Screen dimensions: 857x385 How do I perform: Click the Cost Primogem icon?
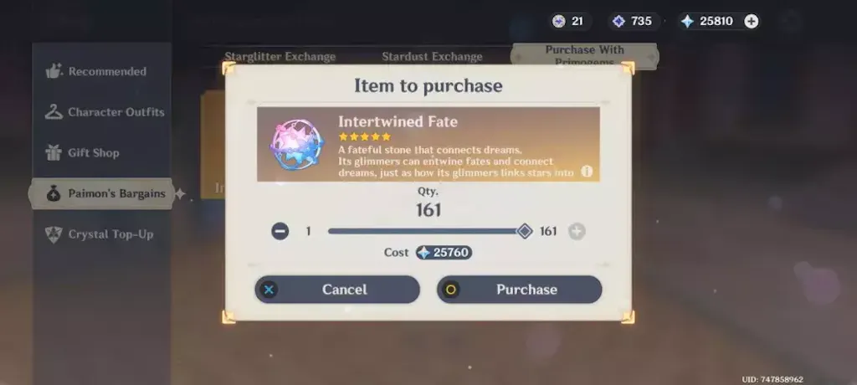tap(423, 252)
